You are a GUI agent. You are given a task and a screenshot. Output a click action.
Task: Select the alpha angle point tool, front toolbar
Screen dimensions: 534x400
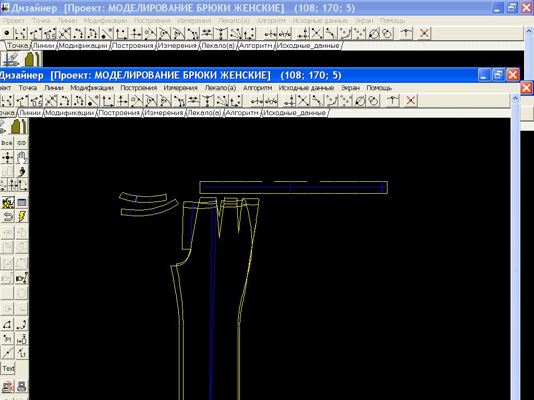coord(136,101)
